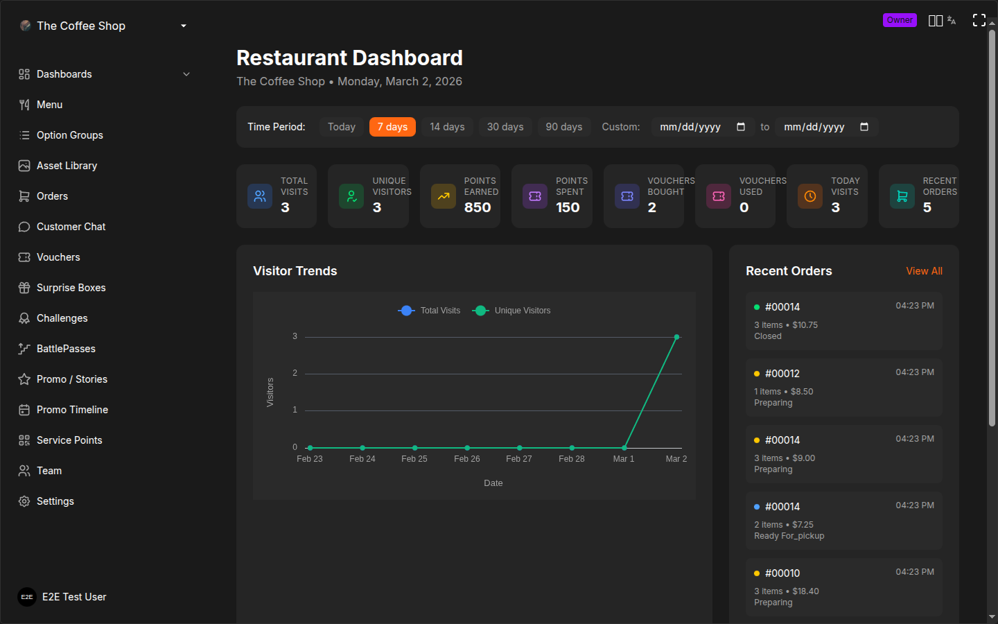Click the Customer Chat bubble icon
The height and width of the screenshot is (624, 998).
pos(24,227)
